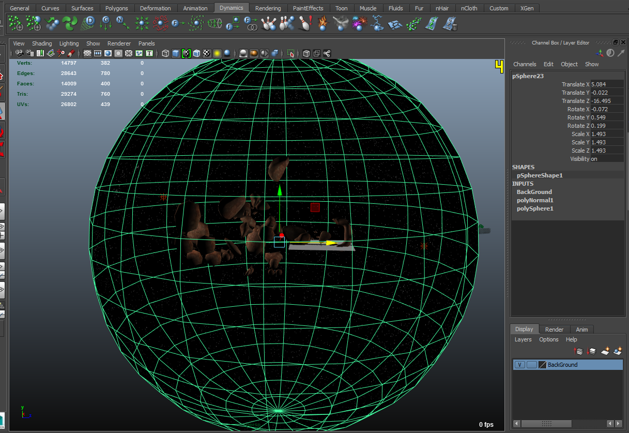This screenshot has height=433, width=629.
Task: Create a new empty display layer
Action: [x=605, y=351]
